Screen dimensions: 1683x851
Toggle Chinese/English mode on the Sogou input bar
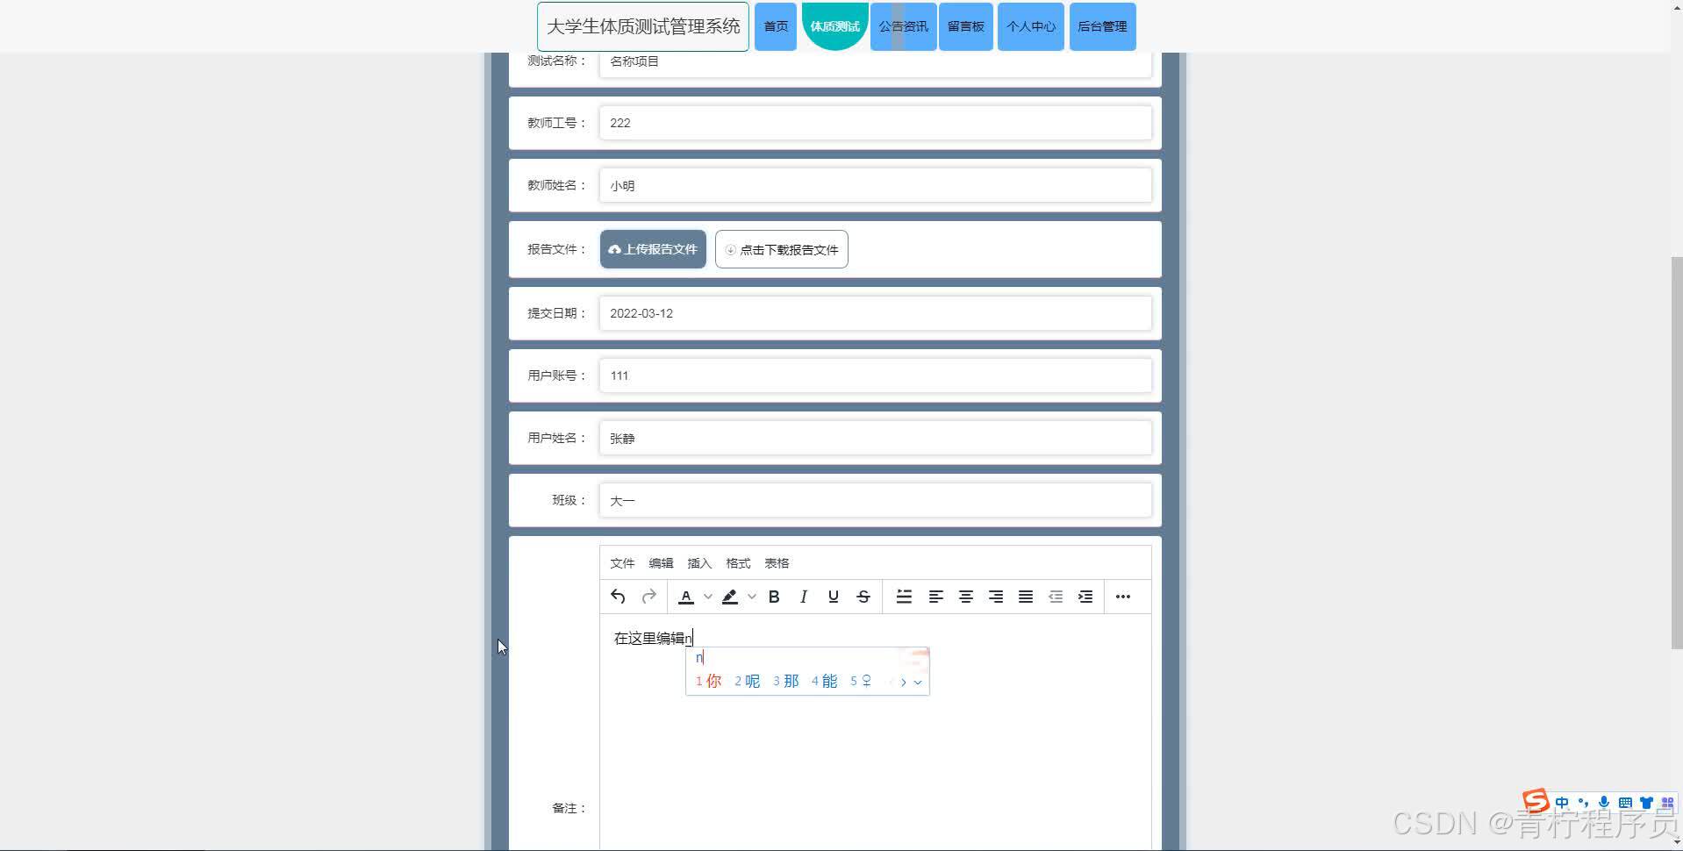1561,802
